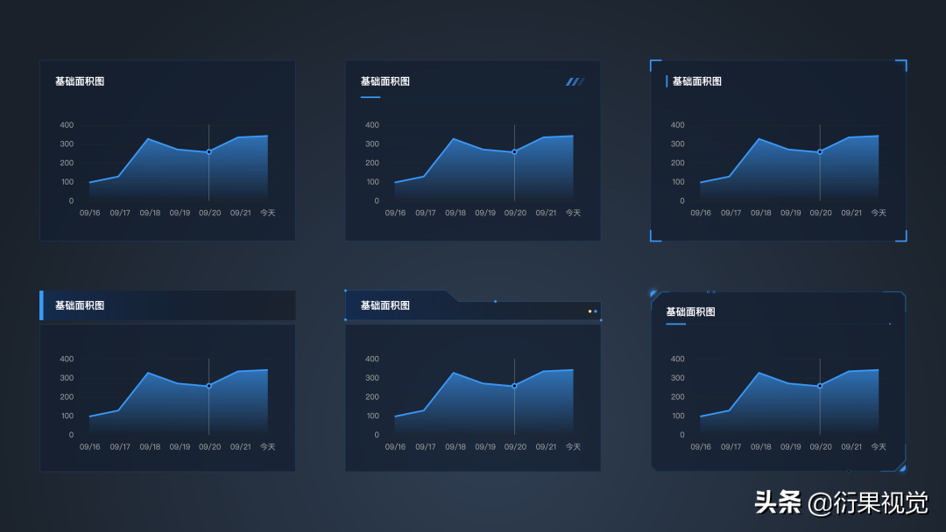
Task: Click the 基础面积图 title in the tab-shaped header
Action: click(x=385, y=305)
